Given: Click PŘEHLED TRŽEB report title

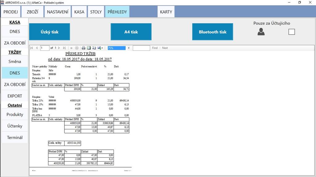Looking at the screenshot, I should coord(81,53).
